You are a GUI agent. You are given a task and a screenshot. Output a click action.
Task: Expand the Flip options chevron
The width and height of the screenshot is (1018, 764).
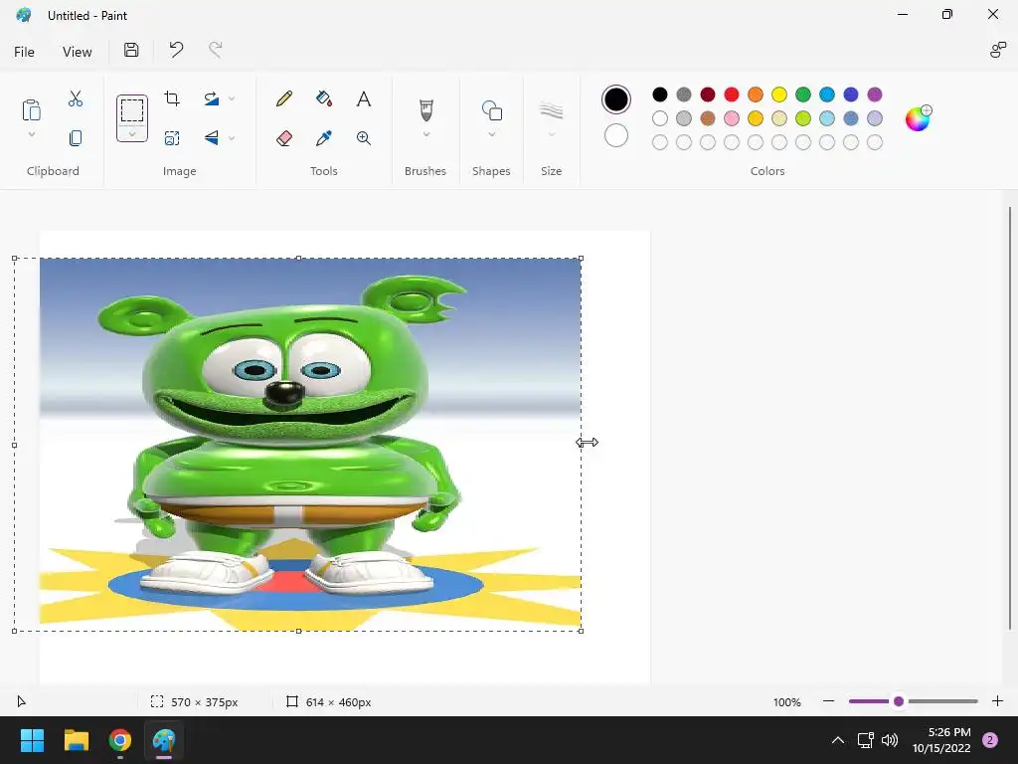[232, 137]
